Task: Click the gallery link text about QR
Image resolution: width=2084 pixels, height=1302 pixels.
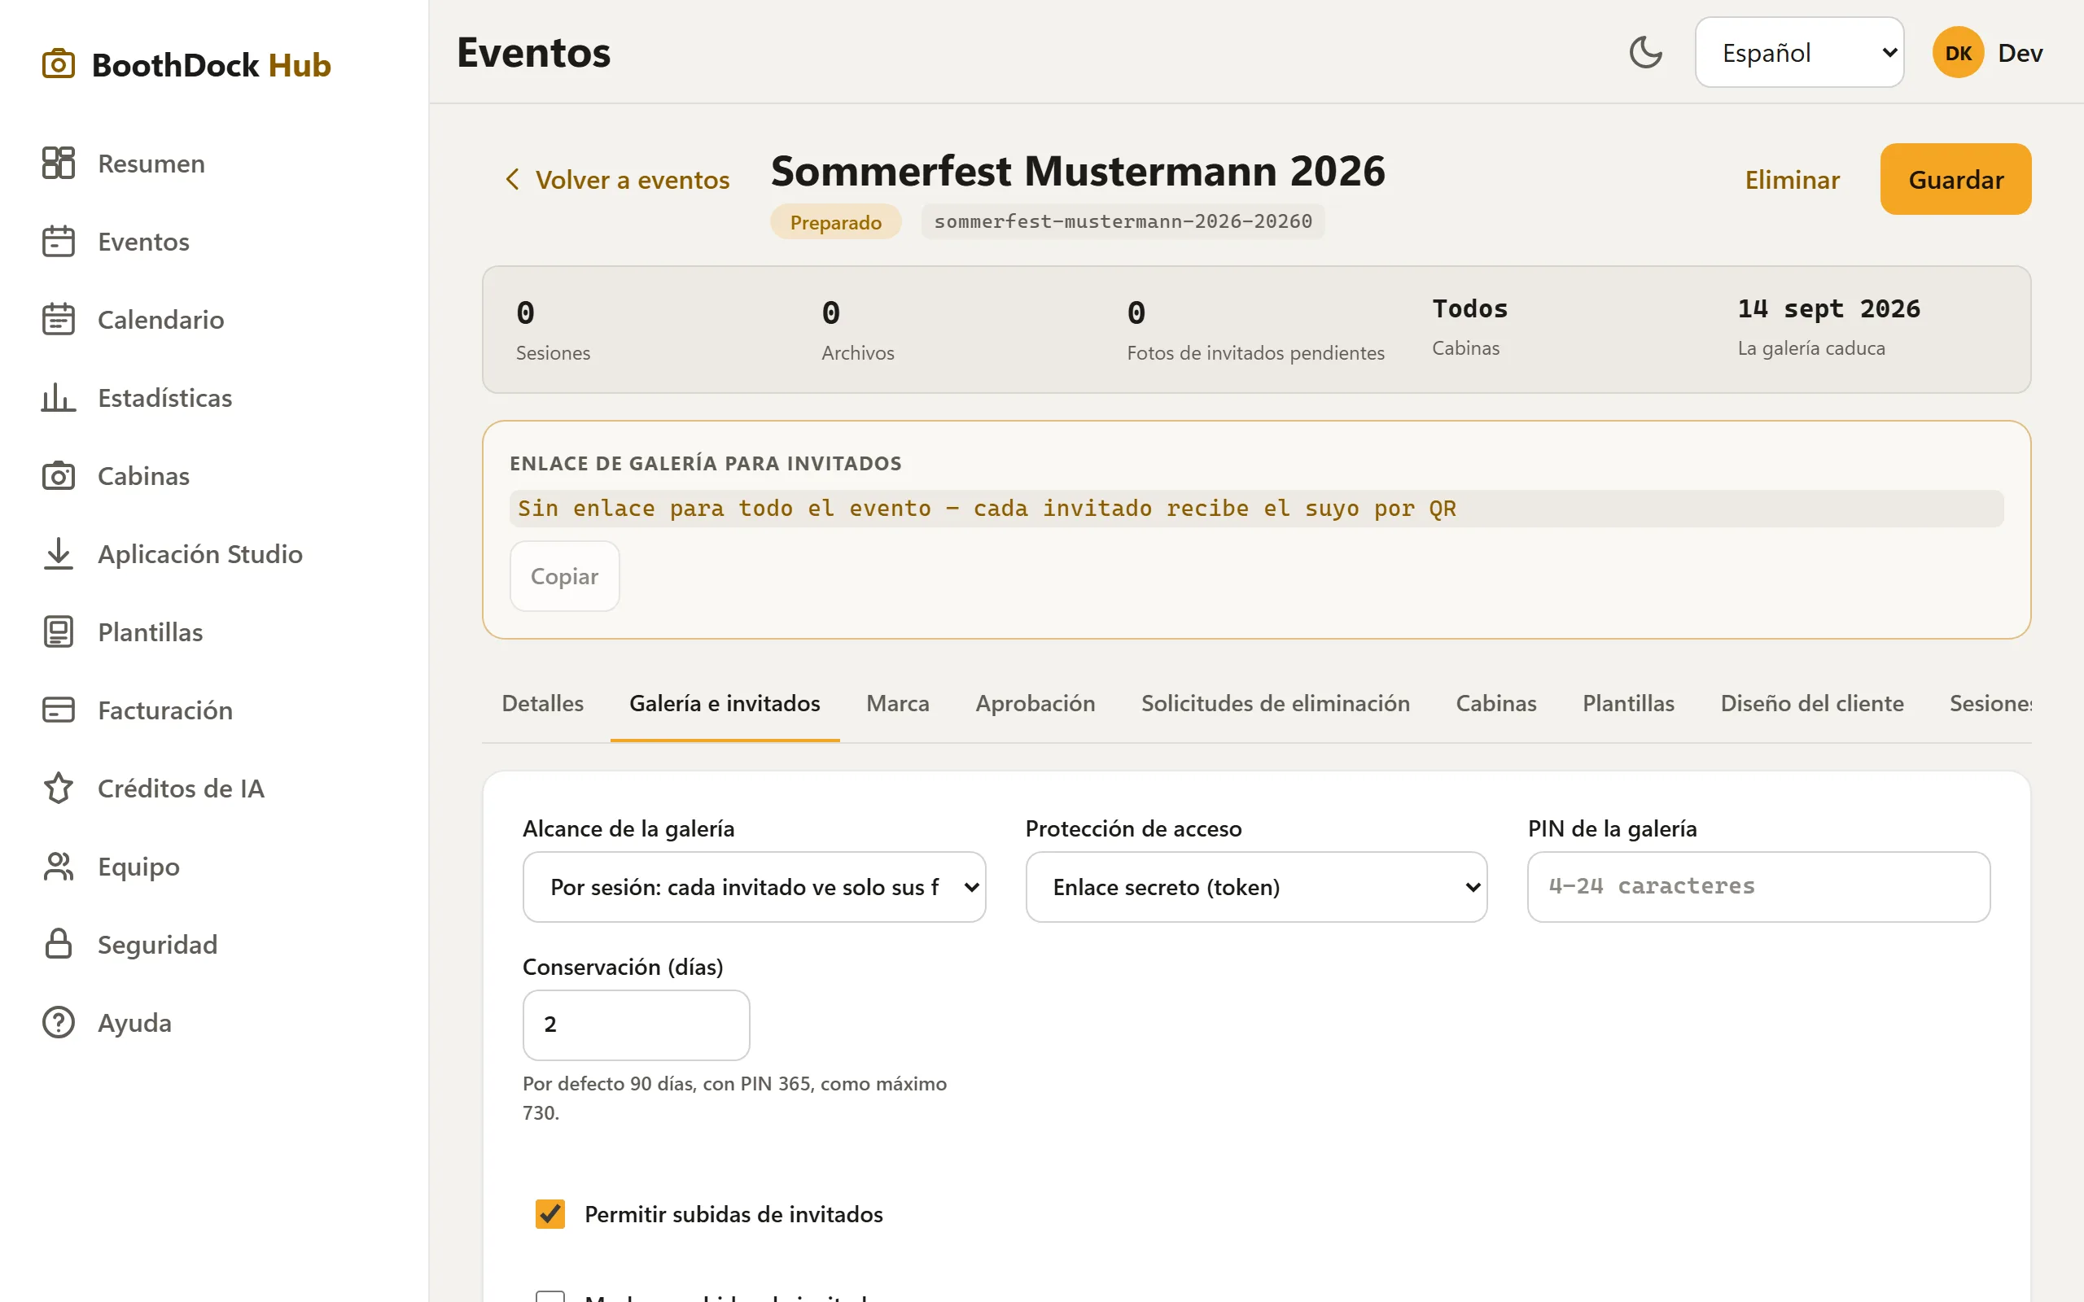Action: (x=987, y=508)
